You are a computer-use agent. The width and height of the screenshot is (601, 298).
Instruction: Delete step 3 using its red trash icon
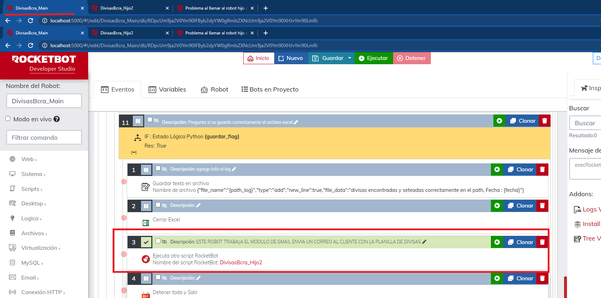click(542, 242)
